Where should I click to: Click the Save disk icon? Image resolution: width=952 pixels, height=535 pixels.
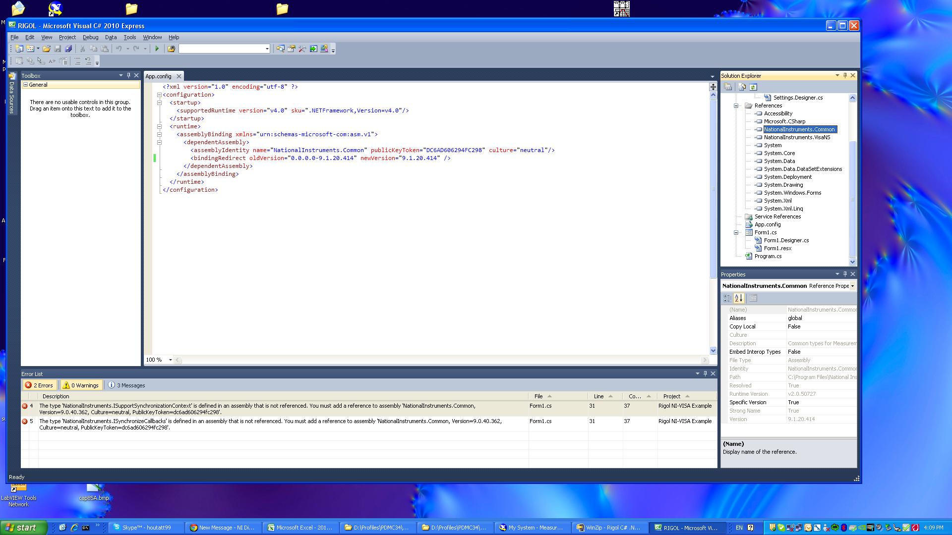(58, 49)
